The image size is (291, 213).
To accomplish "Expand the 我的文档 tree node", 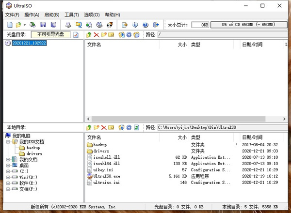I will click(x=8, y=159).
